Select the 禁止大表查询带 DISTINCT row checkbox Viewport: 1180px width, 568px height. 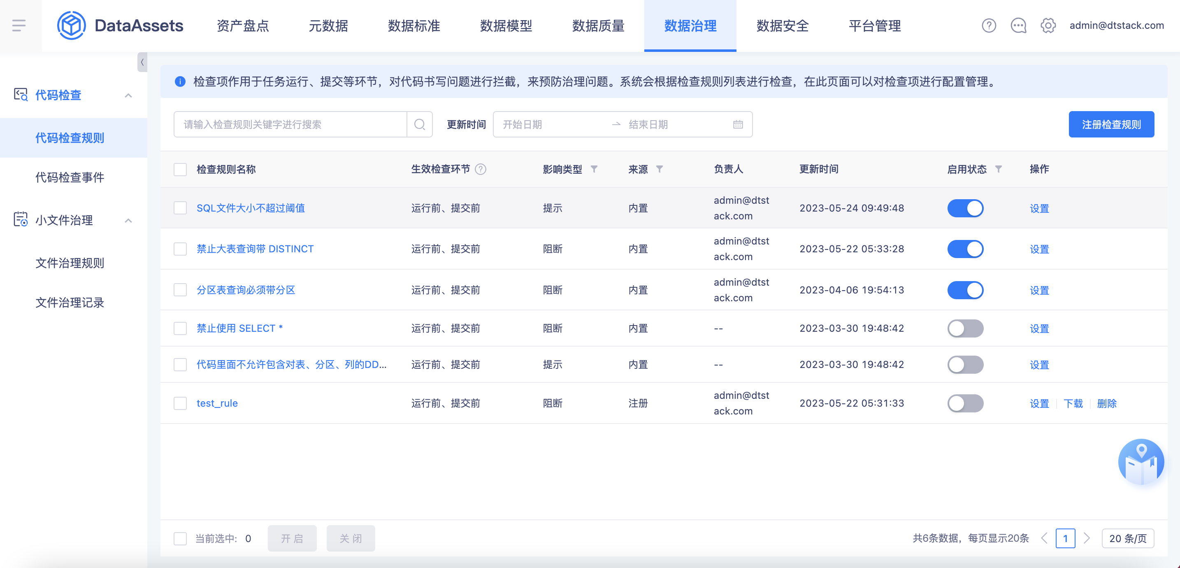click(180, 249)
